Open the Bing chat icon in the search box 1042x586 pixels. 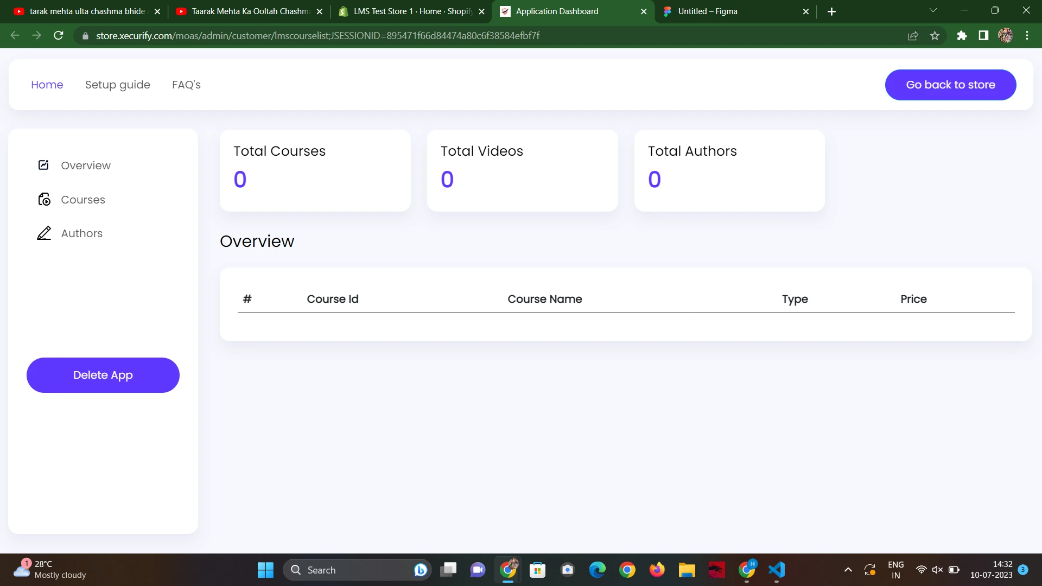pyautogui.click(x=421, y=570)
